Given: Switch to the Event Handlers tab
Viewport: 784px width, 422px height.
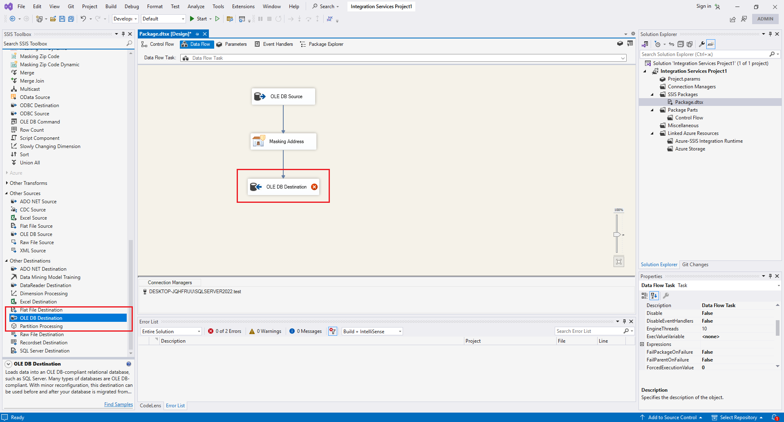Looking at the screenshot, I should pyautogui.click(x=273, y=44).
